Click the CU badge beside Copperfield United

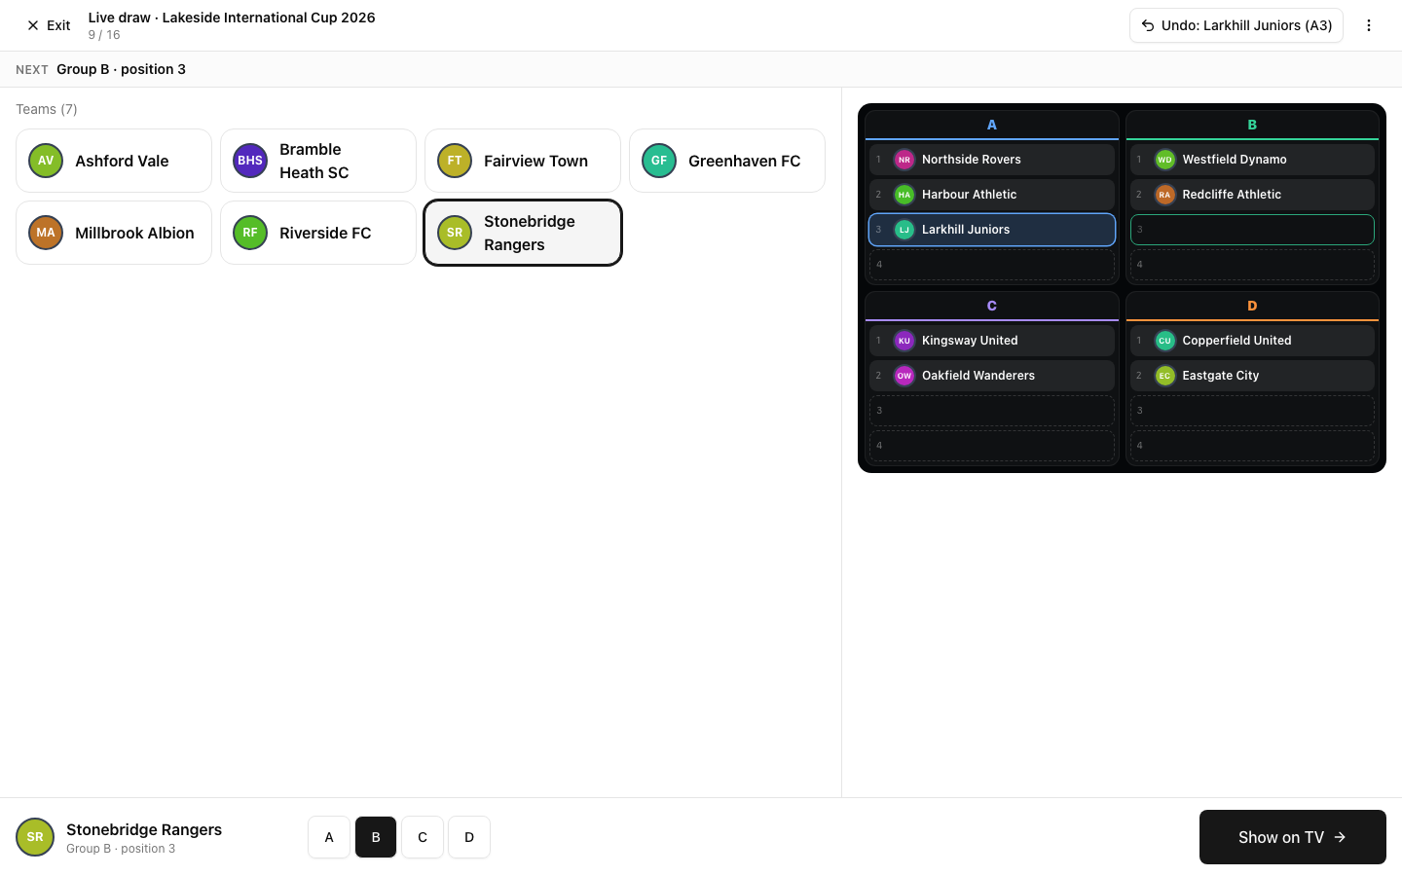(x=1164, y=341)
